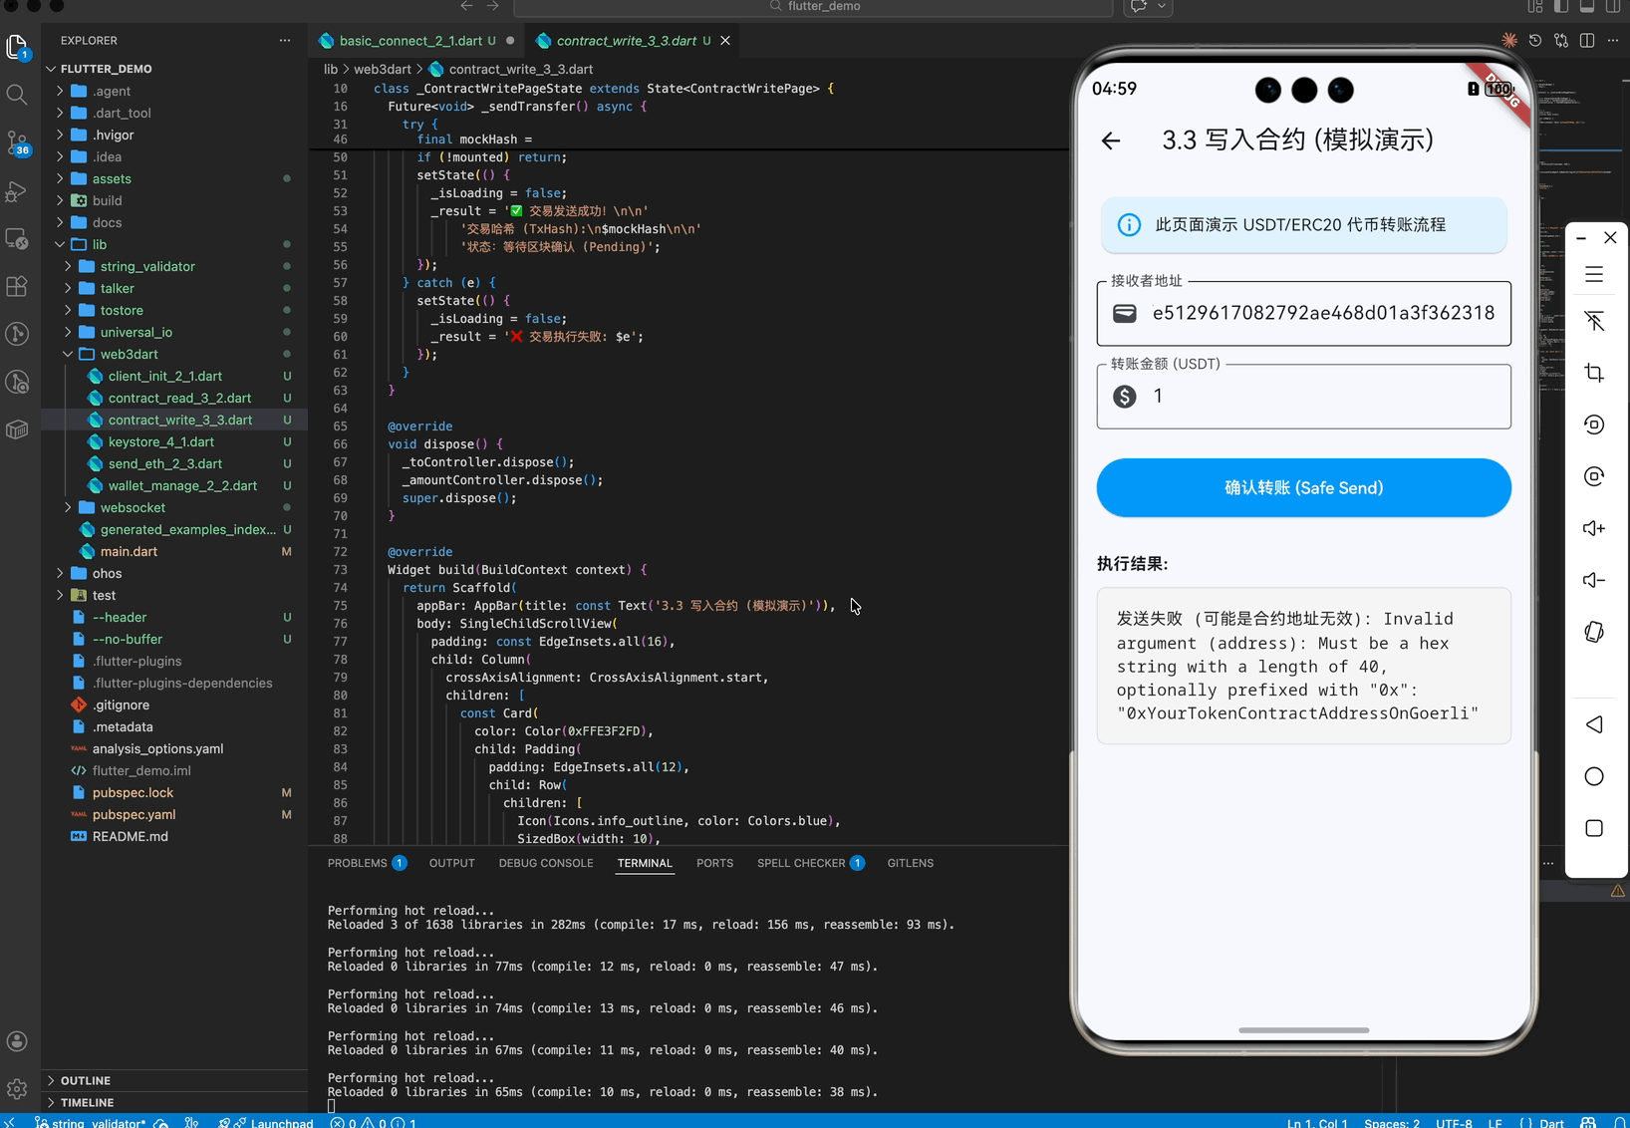Click emulator volume down icon

(x=1594, y=580)
